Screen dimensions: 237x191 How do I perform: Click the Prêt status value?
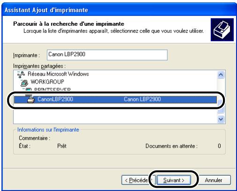[x=62, y=146]
